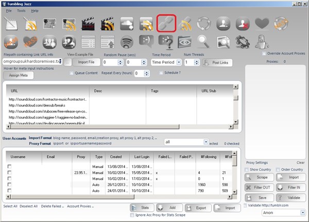This screenshot has height=222, width=309.
Task: Click the support figure icon
Action: 262,42
